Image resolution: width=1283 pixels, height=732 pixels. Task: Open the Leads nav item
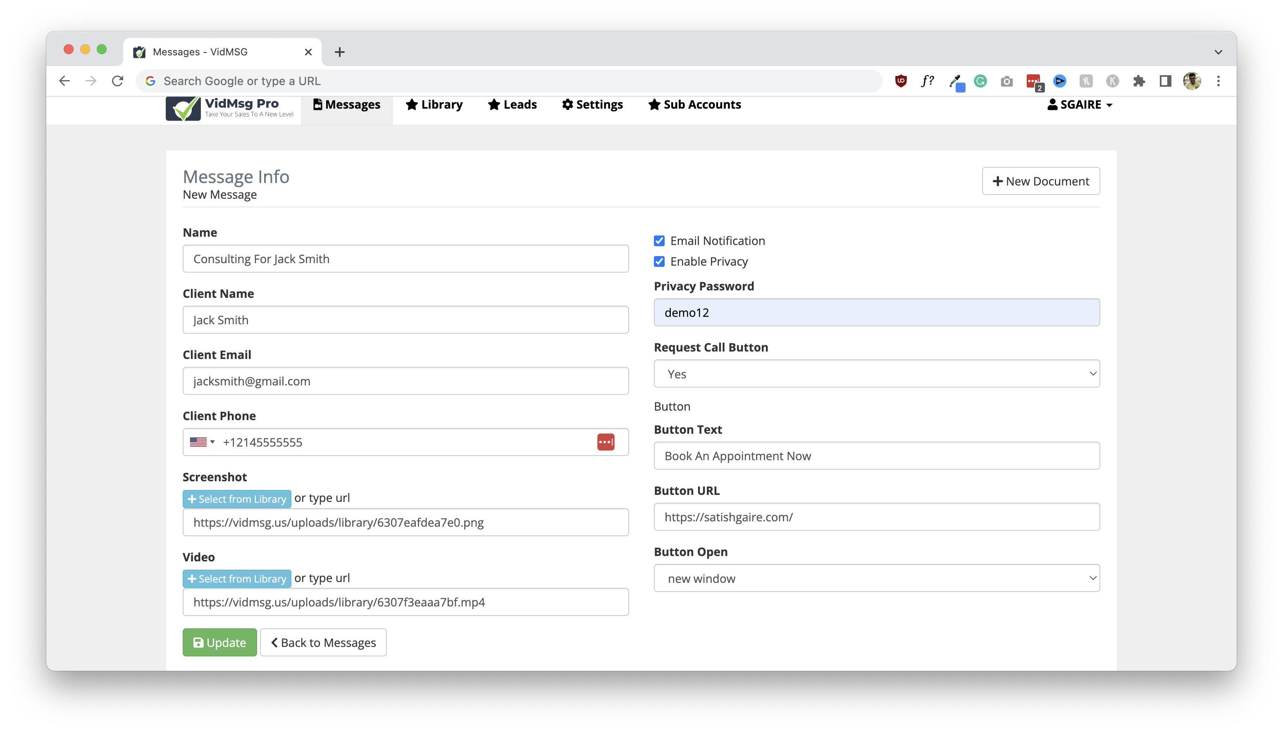[513, 105]
